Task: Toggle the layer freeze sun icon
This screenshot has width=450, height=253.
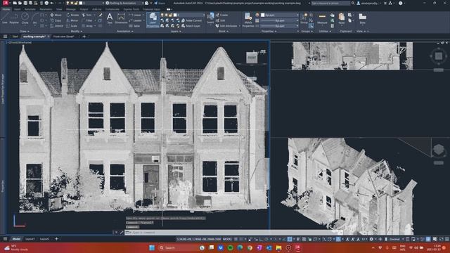Action: click(166, 15)
